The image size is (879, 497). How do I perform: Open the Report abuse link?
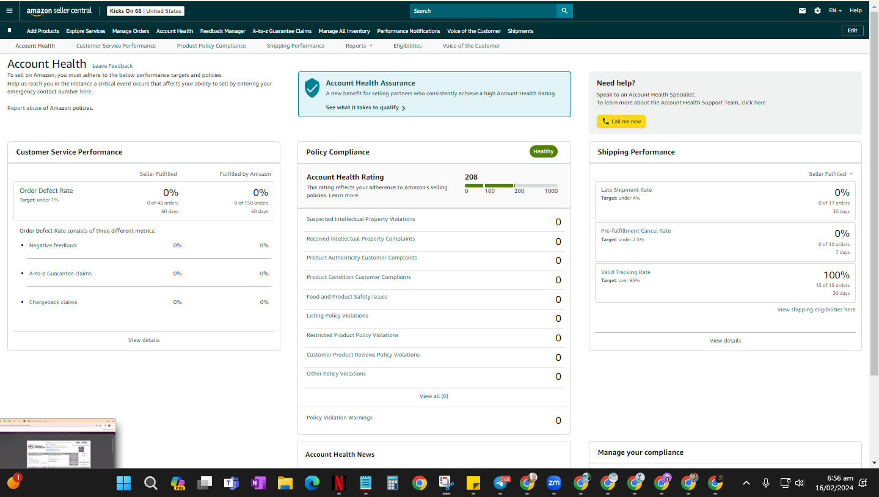click(x=24, y=108)
